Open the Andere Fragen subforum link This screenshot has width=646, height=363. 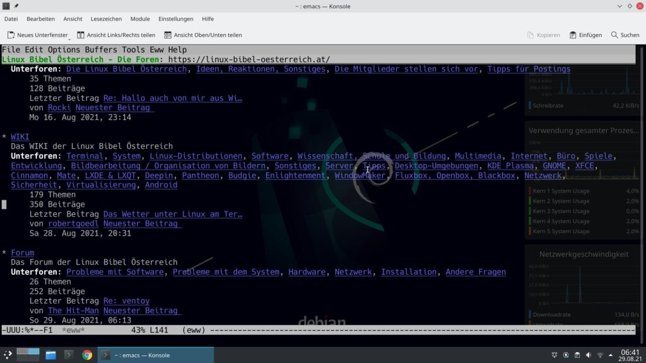click(x=476, y=272)
